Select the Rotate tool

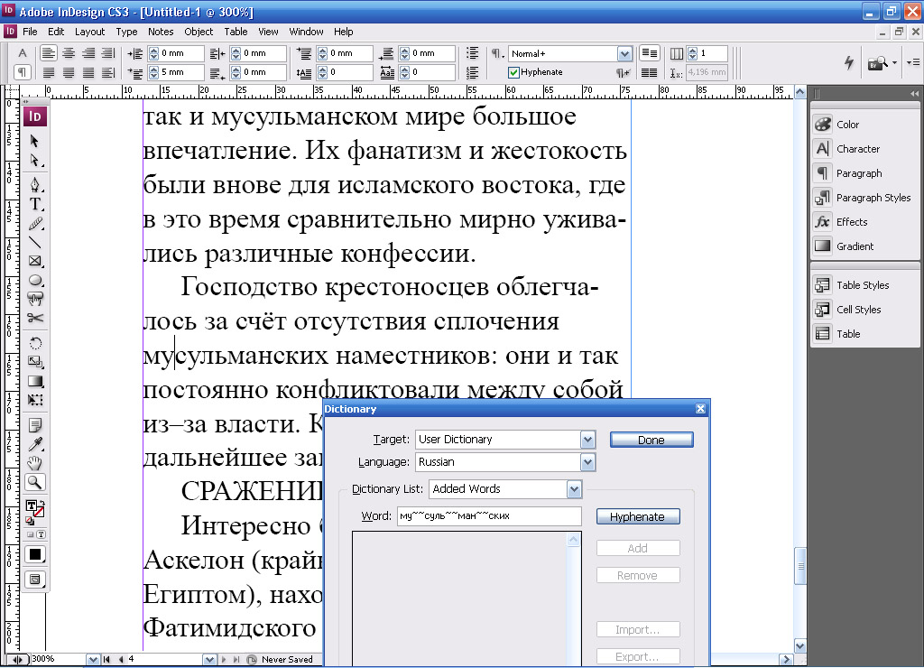point(35,343)
